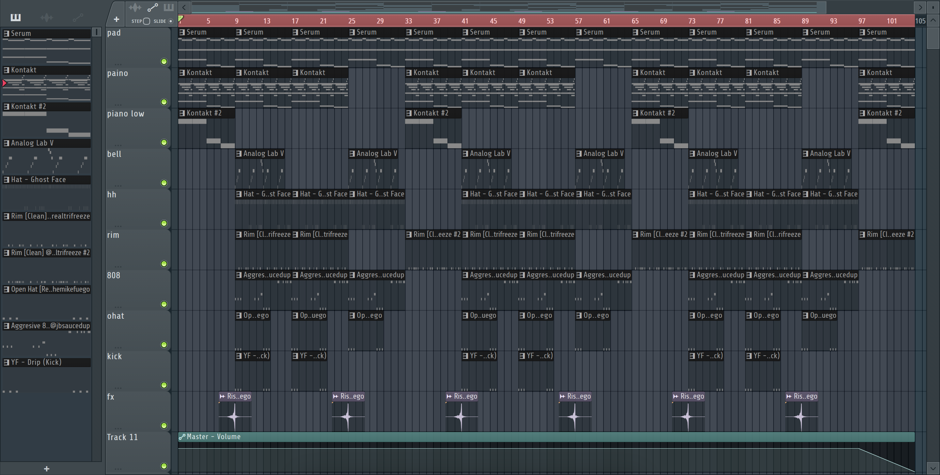Select the playlist audio clip focus icon

135,7
